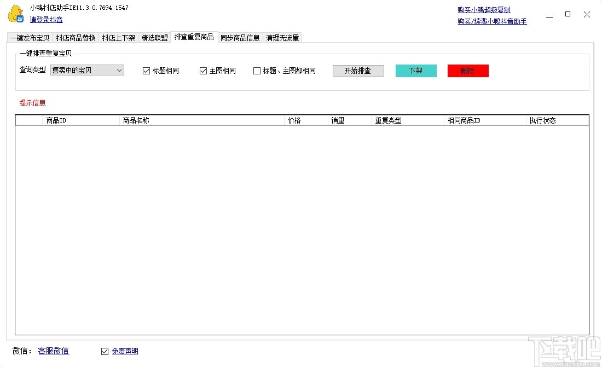Switch to the 抖店上下架 tab
This screenshot has height=367, width=602.
(x=118, y=38)
